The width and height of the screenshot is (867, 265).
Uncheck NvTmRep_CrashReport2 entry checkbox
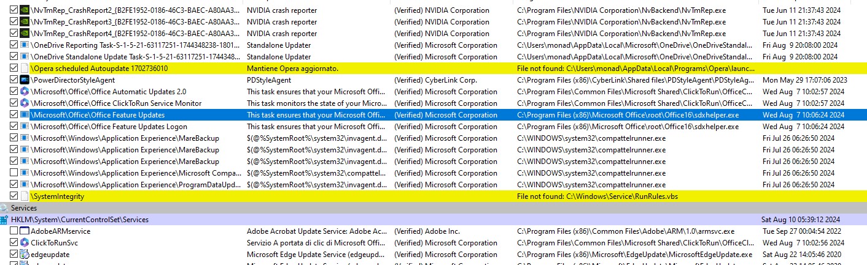click(x=14, y=10)
